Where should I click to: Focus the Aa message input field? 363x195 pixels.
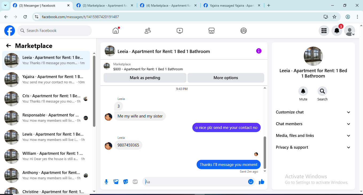[x=196, y=182]
